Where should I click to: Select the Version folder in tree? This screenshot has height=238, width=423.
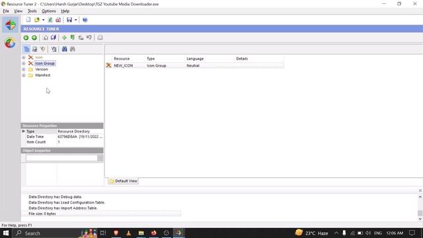coord(42,69)
